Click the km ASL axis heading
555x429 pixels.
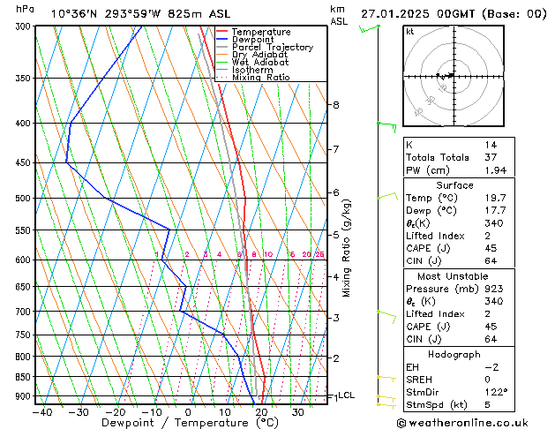(339, 15)
